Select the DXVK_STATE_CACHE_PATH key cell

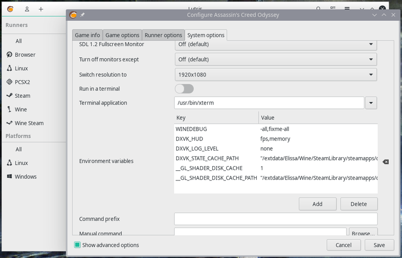[207, 158]
